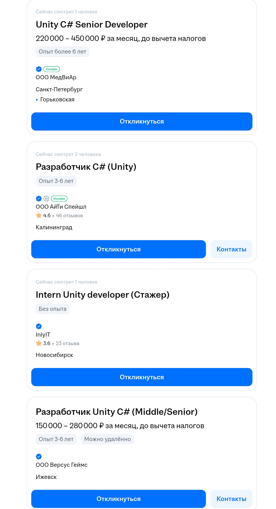Click the Можно удалённо tag
The width and height of the screenshot is (276, 509).
pyautogui.click(x=107, y=439)
